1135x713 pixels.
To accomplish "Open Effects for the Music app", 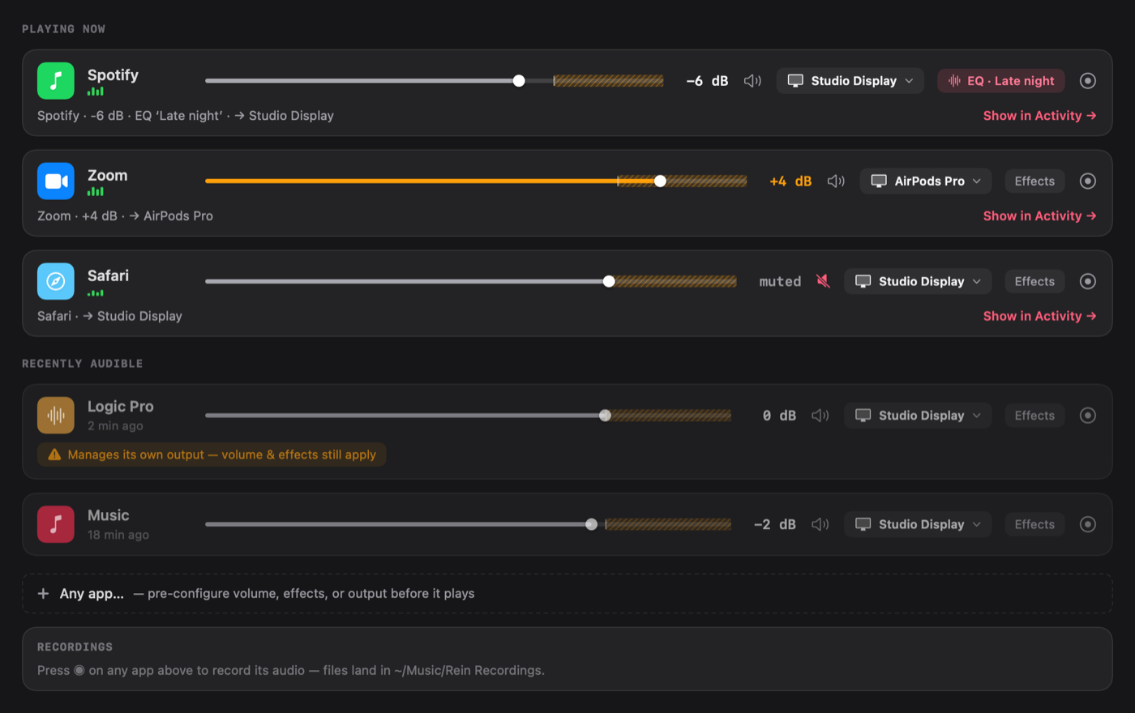I will pyautogui.click(x=1034, y=524).
